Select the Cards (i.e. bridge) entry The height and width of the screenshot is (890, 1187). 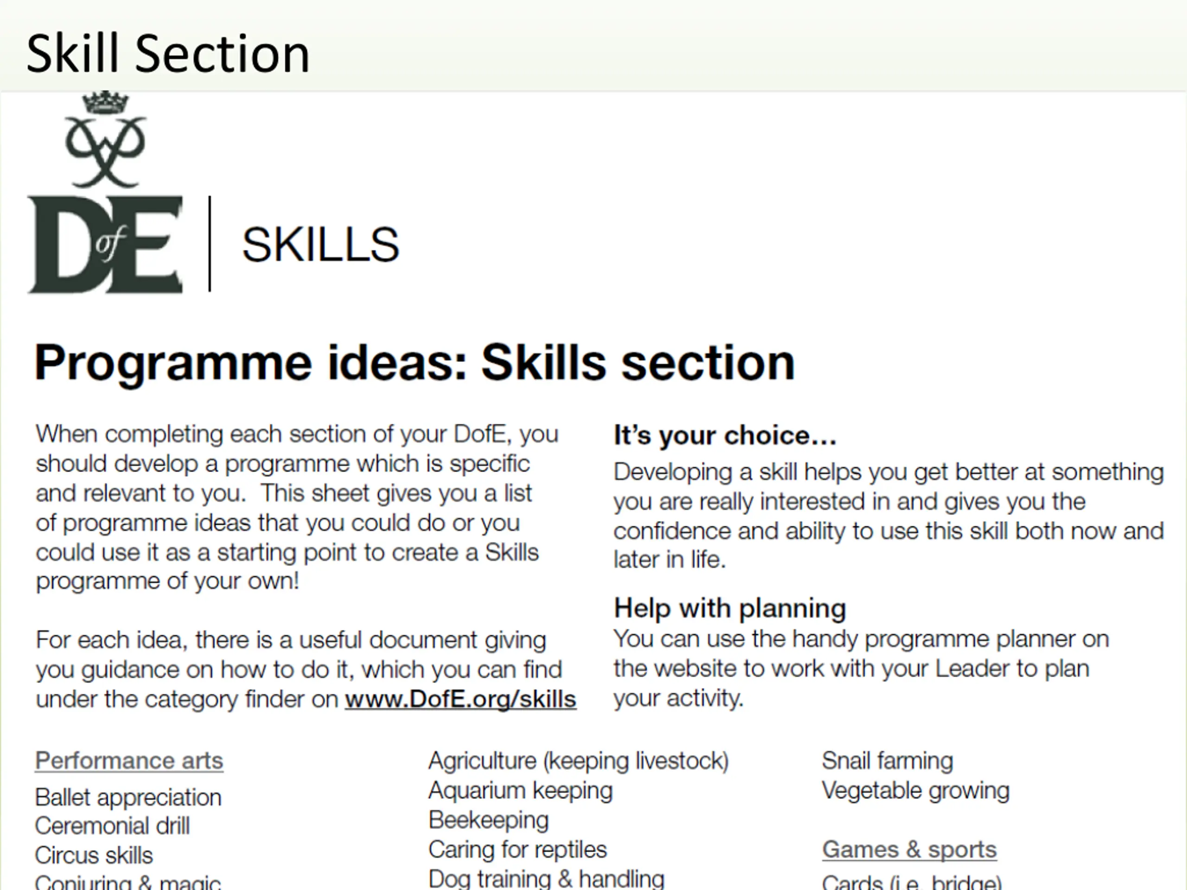(x=911, y=883)
